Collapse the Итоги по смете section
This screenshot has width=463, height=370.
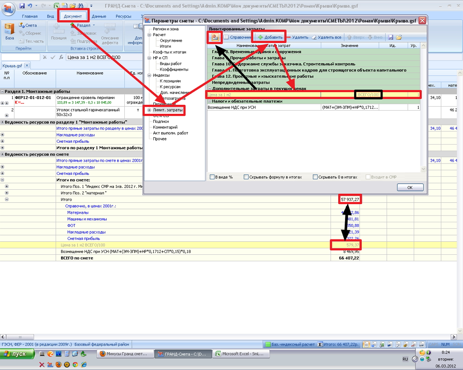(2, 180)
